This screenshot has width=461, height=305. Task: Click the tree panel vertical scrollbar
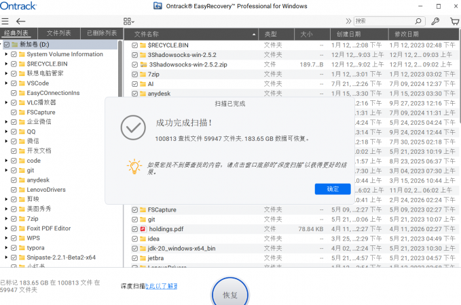[x=120, y=69]
